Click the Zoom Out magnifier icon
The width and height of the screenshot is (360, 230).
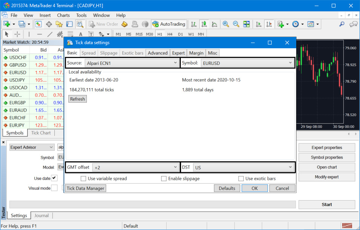coord(236,24)
